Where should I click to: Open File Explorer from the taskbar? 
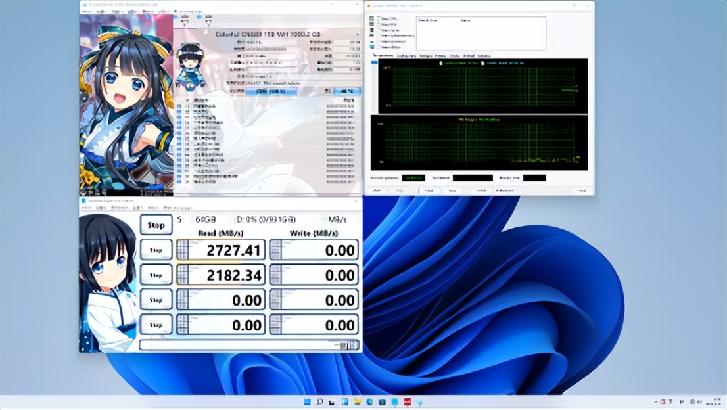[x=357, y=401]
